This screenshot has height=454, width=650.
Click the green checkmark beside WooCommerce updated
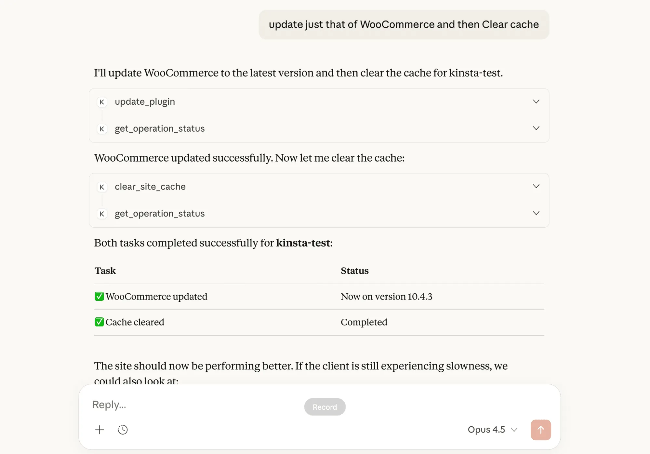(x=99, y=296)
